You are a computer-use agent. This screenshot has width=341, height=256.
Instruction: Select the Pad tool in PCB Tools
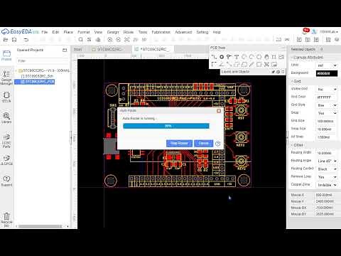222,57
